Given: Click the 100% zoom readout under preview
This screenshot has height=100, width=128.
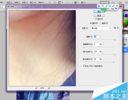Looking at the screenshot, I should pyautogui.click(x=42, y=88).
